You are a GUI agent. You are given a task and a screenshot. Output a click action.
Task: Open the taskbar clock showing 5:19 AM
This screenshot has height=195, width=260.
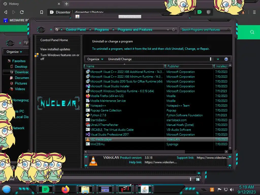246,189
